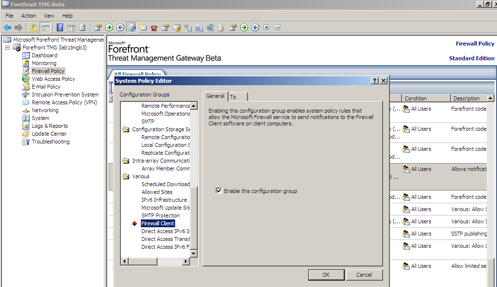Click the Intra-array Communication folder icon

pos(126,161)
